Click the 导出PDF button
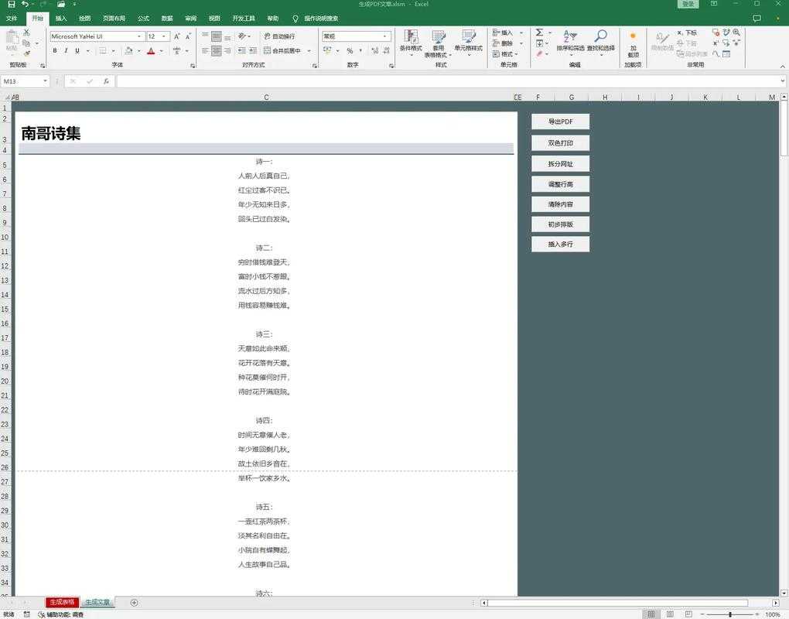 (560, 122)
